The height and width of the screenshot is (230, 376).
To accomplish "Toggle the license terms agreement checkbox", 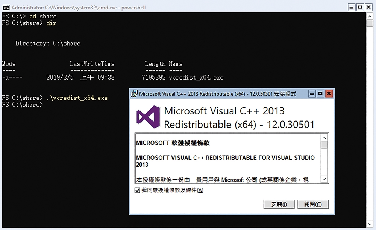I will 137,190.
